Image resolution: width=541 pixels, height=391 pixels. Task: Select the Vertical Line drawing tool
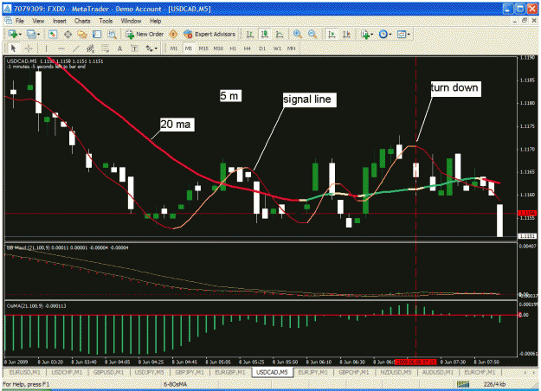[x=46, y=48]
